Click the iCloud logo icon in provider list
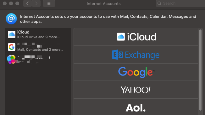The width and height of the screenshot is (205, 115). (121, 37)
